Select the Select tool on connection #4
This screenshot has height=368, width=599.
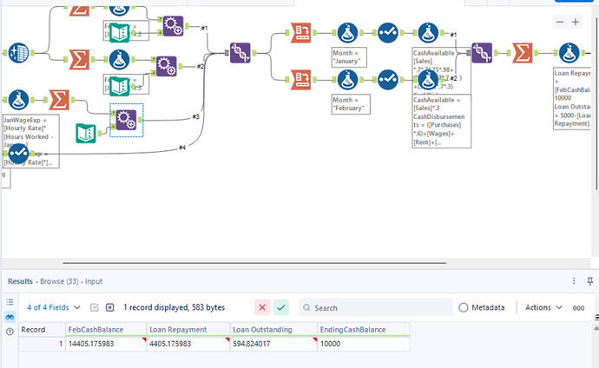click(x=18, y=154)
